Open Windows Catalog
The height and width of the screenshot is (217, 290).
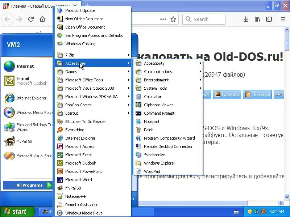point(93,44)
